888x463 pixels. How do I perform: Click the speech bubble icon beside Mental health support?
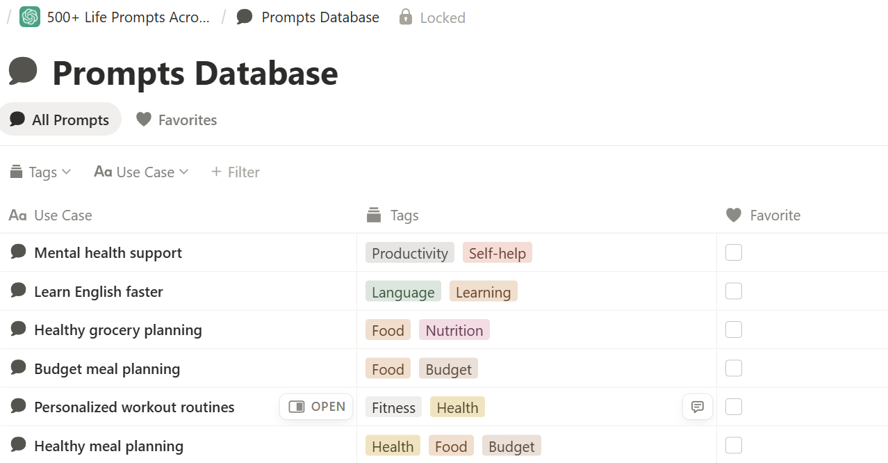point(19,252)
